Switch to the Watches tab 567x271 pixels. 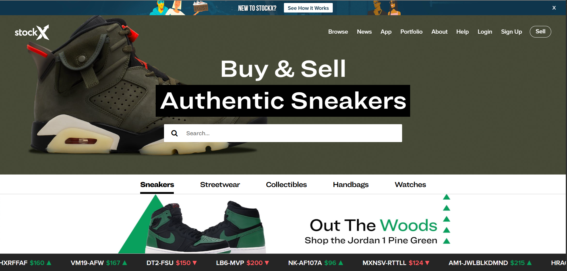click(x=410, y=185)
